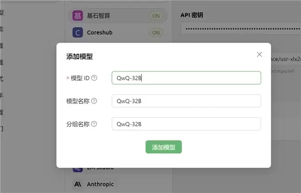
Task: Click the 模型名称 text field
Action: pyautogui.click(x=186, y=101)
